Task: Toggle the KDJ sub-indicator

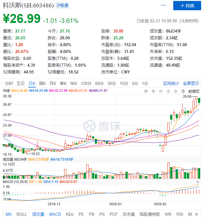Action: (x=70, y=214)
